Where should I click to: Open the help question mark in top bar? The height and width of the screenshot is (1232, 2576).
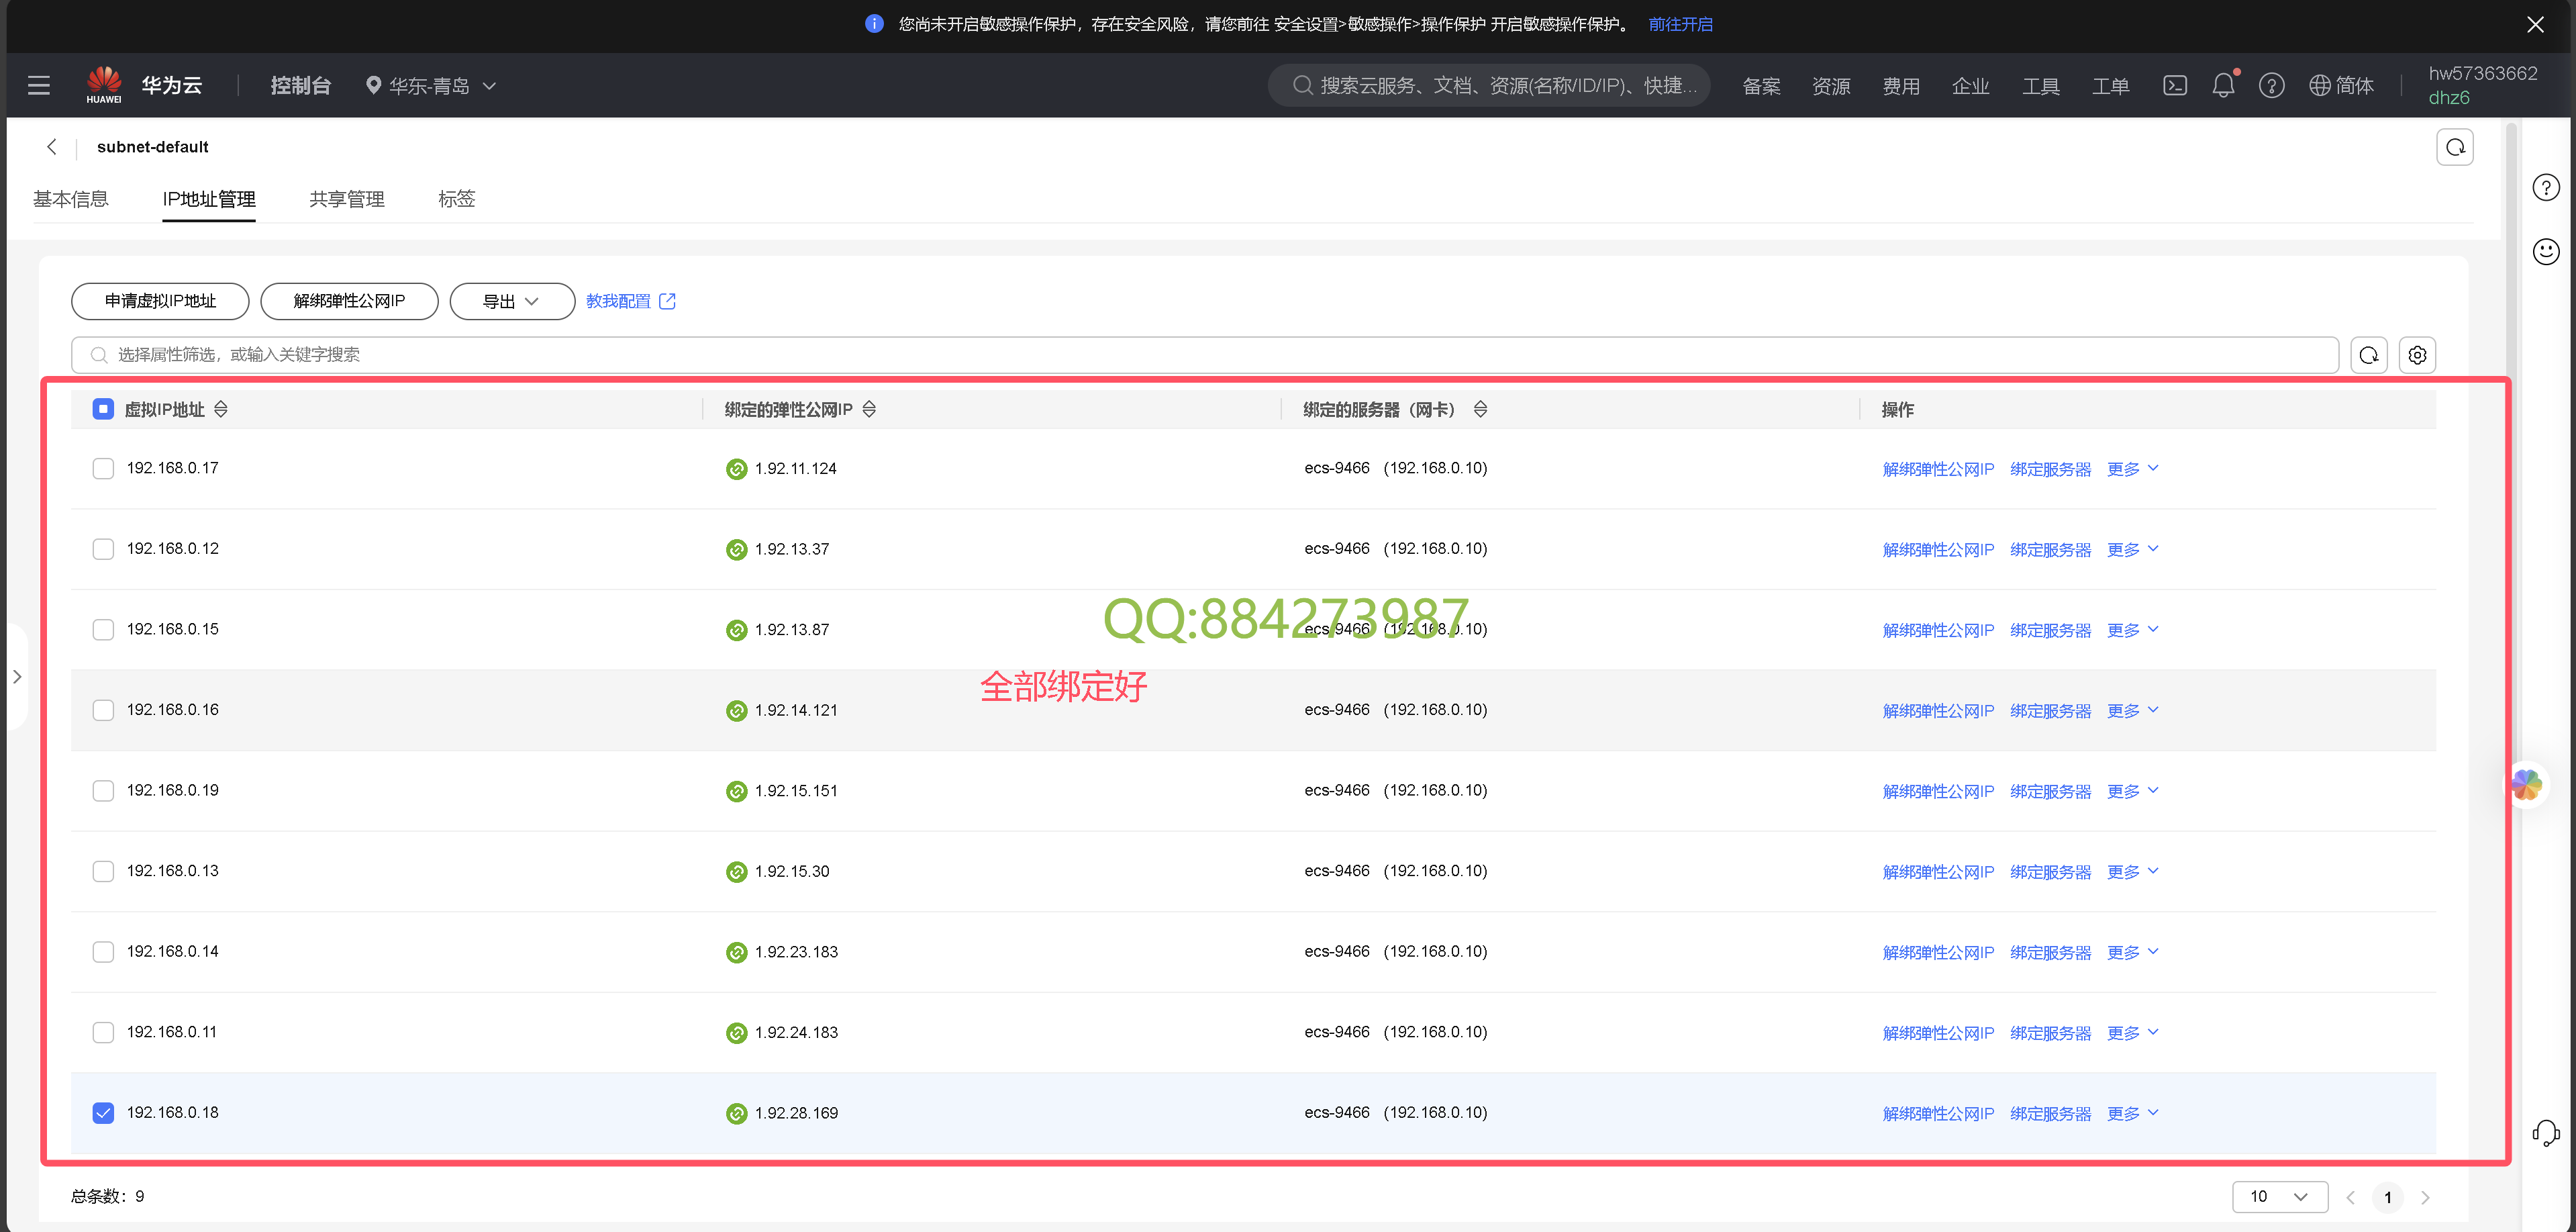point(2272,86)
